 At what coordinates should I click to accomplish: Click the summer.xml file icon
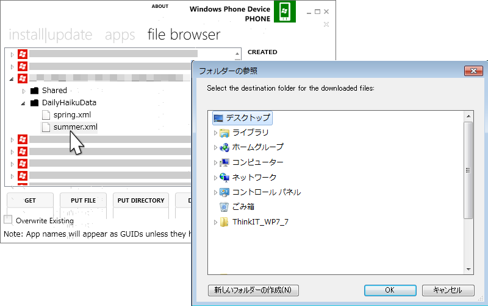(x=46, y=127)
